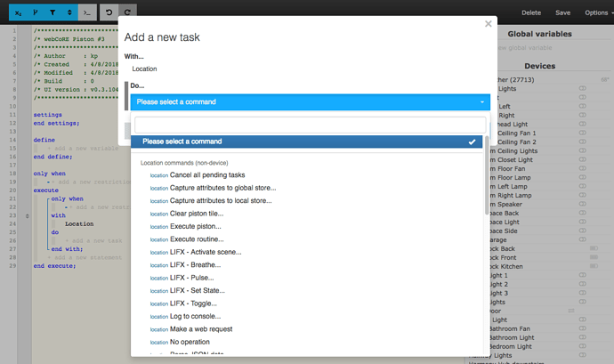This screenshot has height=364, width=614.
Task: Click the toggle icon beside Speaker device
Action: [x=583, y=204]
